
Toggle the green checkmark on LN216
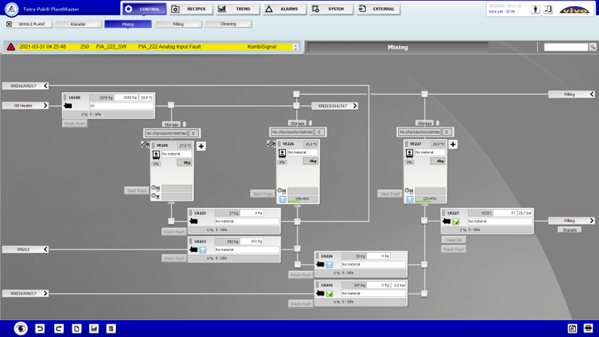[x=329, y=294]
